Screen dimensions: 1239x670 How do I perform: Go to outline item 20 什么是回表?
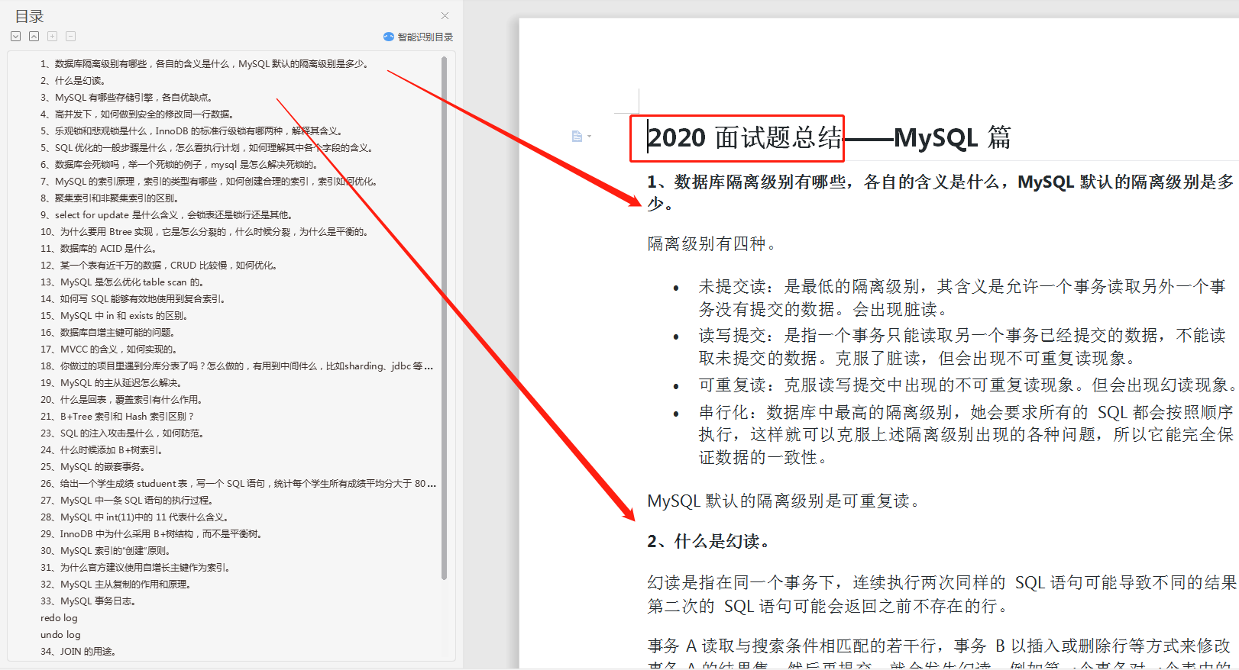point(122,400)
